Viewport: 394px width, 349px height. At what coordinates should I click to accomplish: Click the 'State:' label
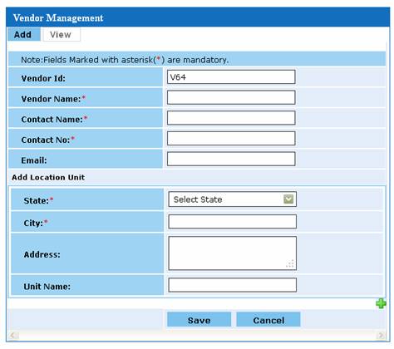coord(37,200)
